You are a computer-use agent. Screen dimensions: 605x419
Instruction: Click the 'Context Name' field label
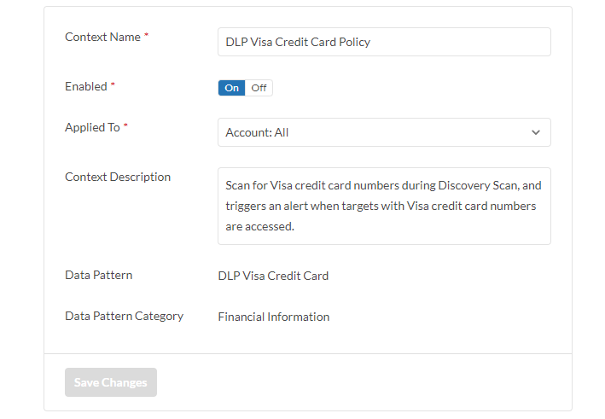(x=102, y=37)
